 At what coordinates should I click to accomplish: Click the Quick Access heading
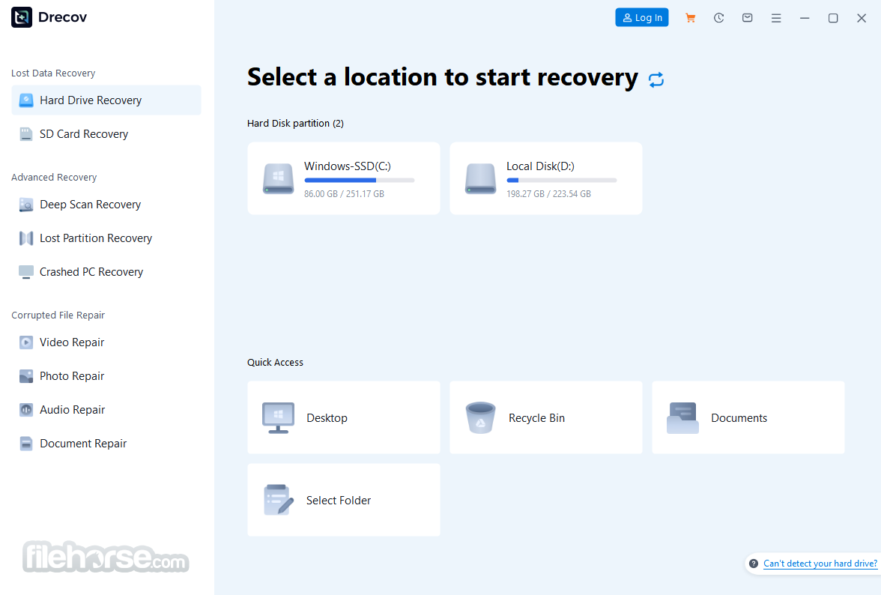[276, 363]
